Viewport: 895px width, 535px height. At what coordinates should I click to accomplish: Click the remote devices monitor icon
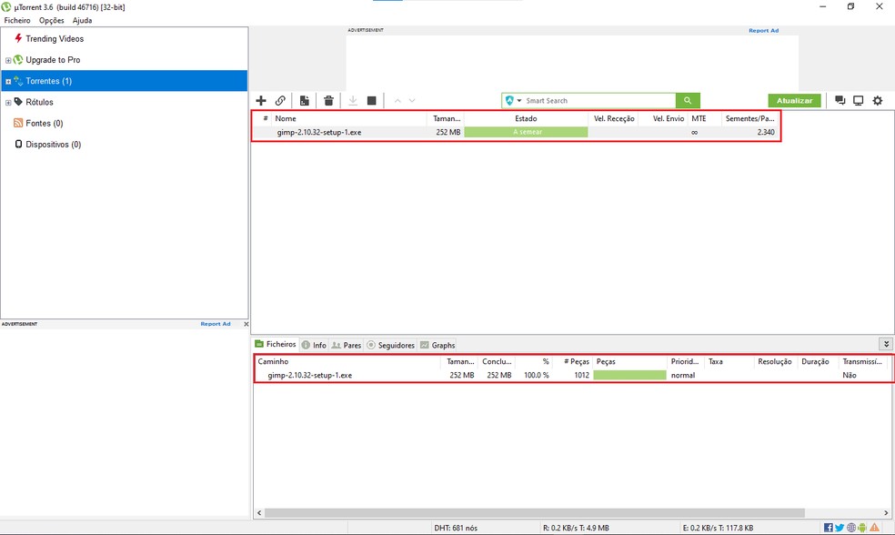[x=857, y=100]
